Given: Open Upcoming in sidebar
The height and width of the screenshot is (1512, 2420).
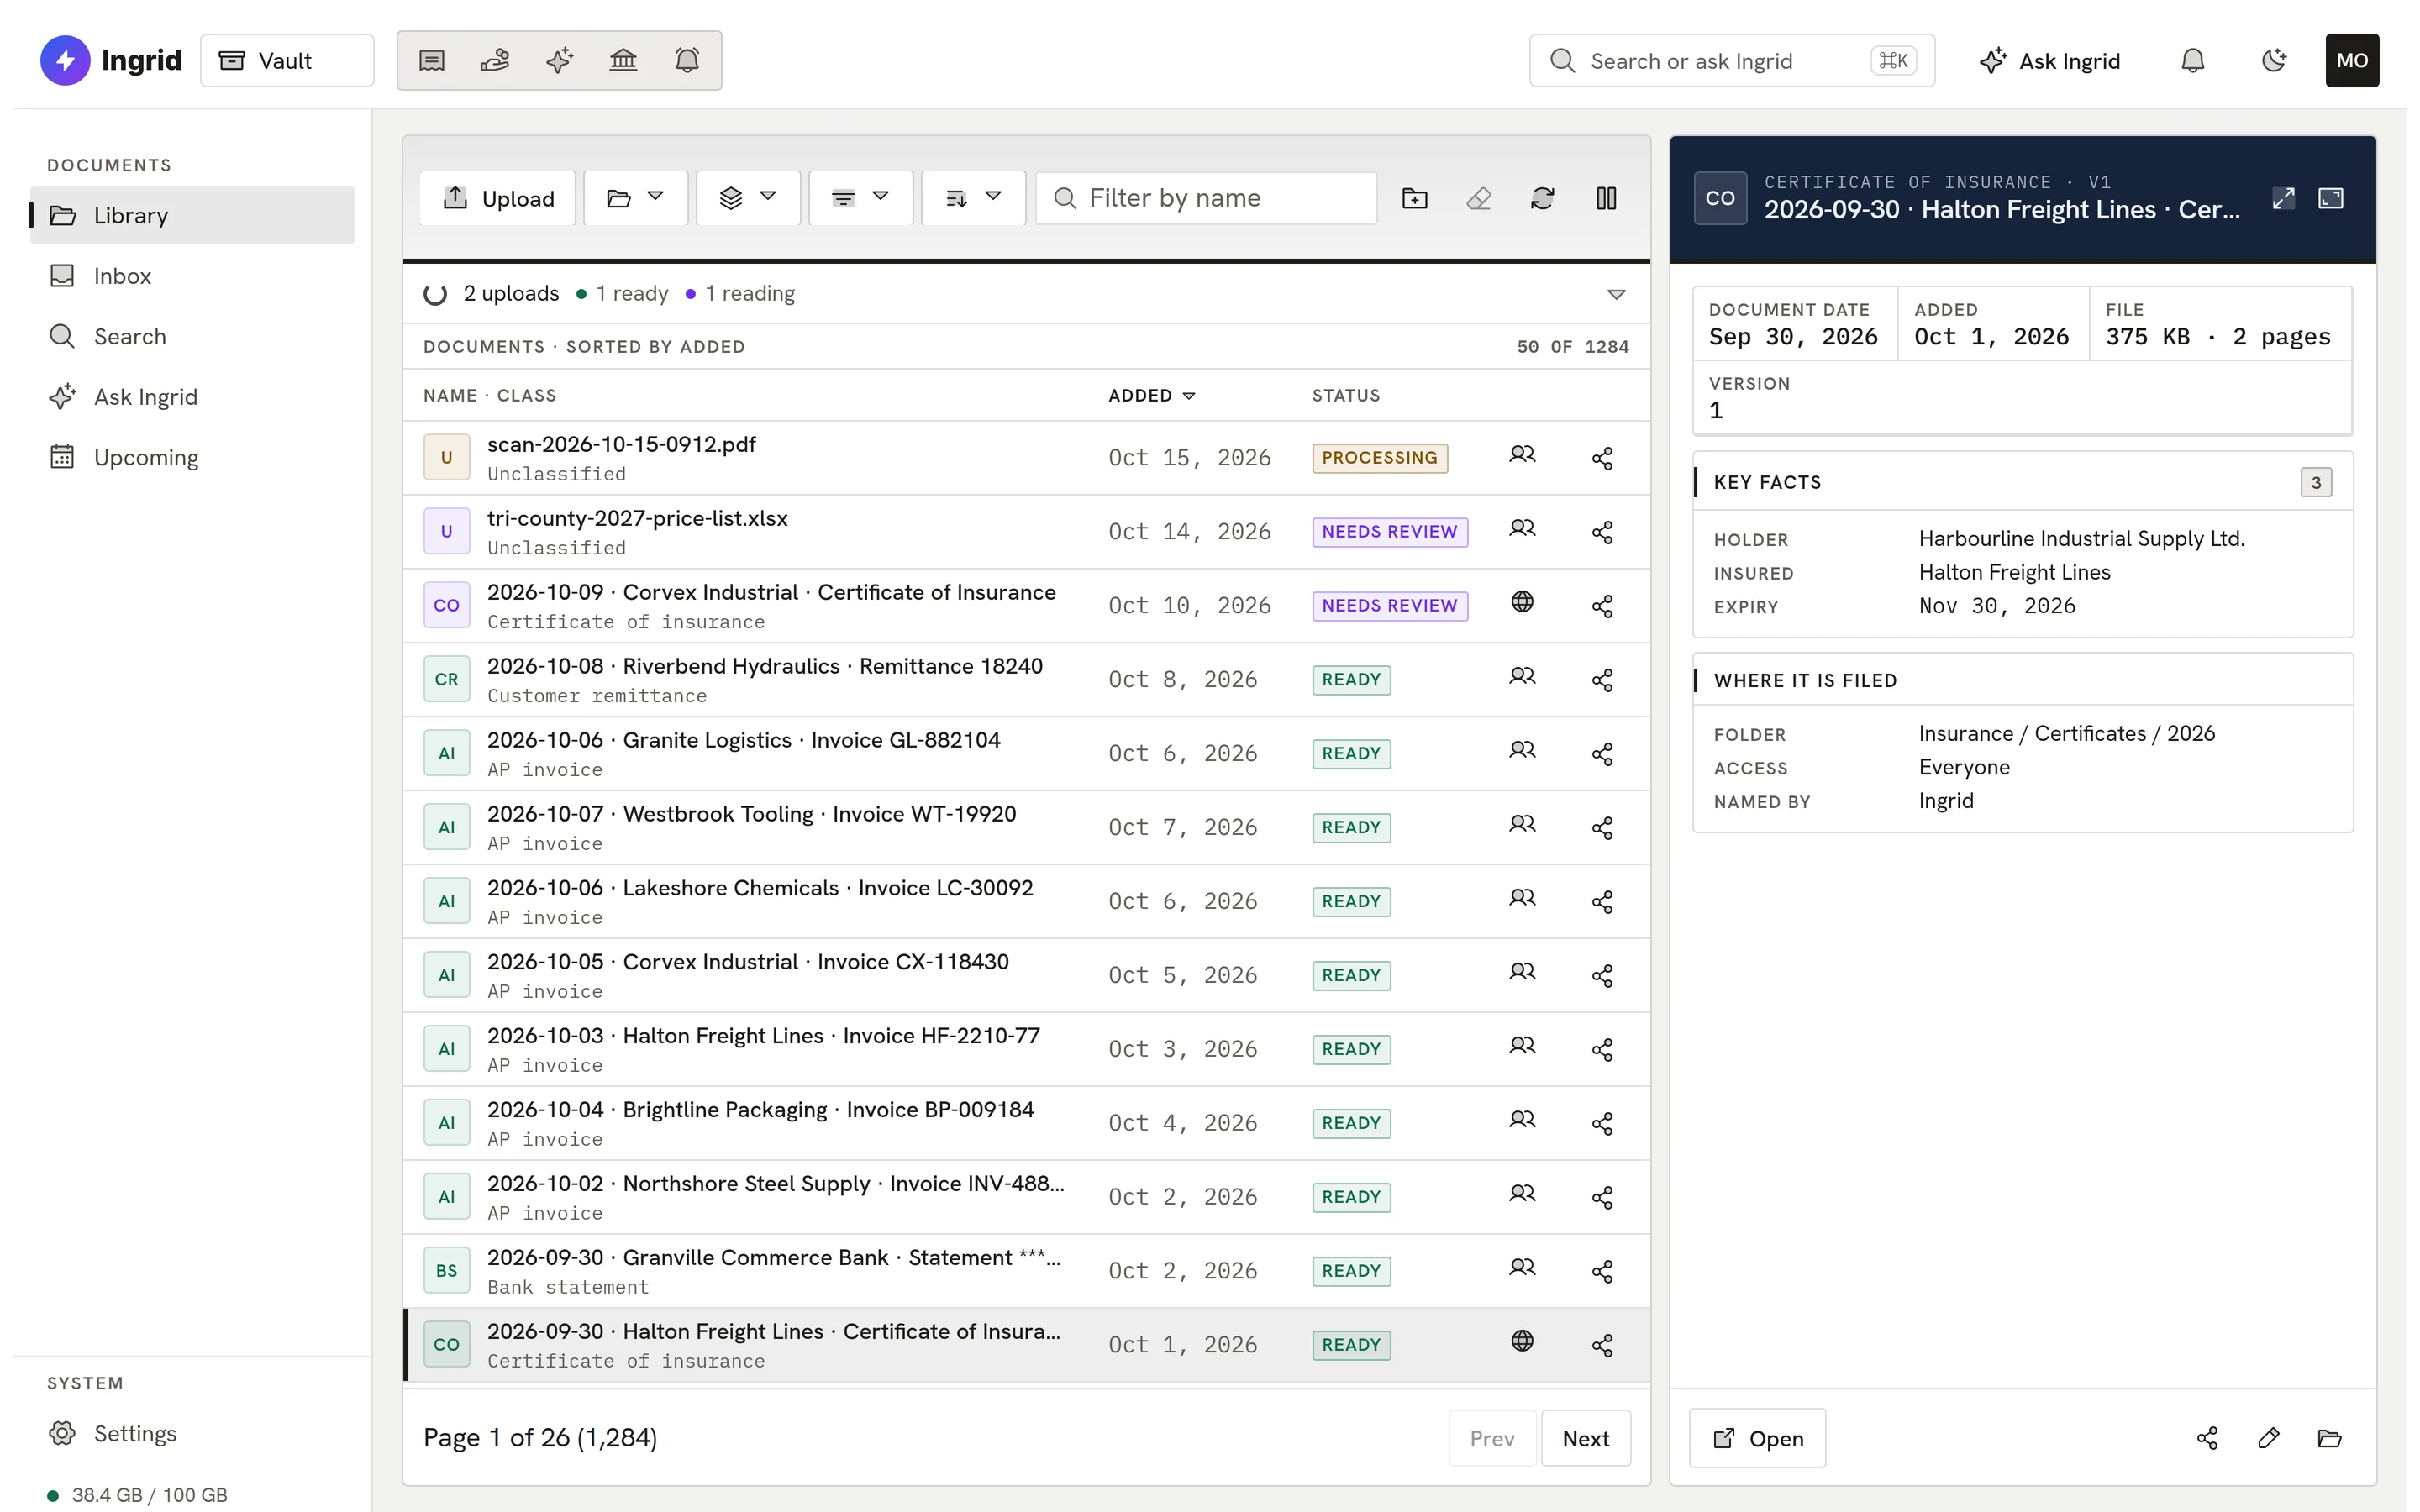Looking at the screenshot, I should (192, 457).
